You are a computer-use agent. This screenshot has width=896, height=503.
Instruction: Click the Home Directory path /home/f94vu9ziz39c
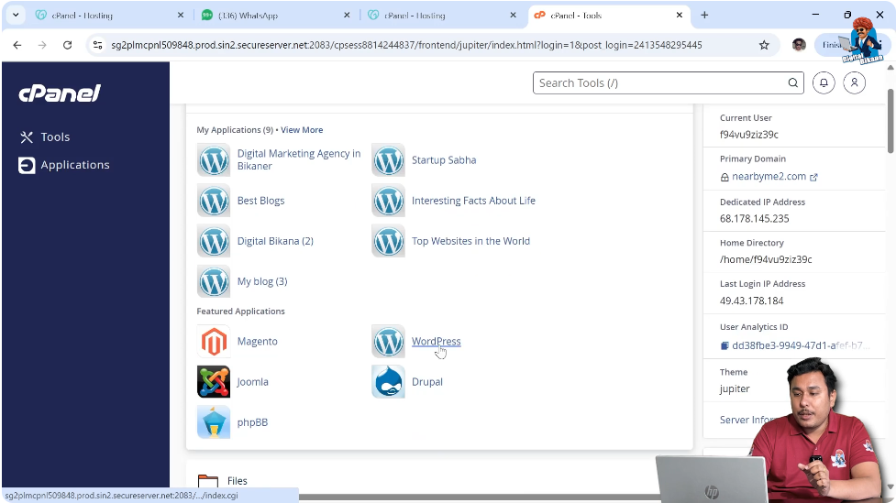[x=766, y=259]
